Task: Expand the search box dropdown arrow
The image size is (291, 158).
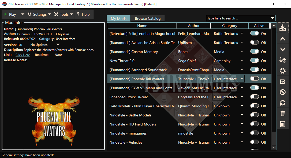Action: [273, 18]
